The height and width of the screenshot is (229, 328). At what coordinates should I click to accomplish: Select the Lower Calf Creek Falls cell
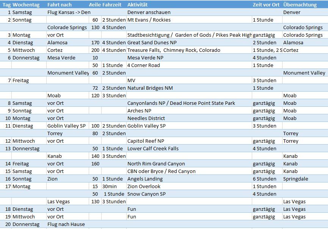click(x=153, y=148)
